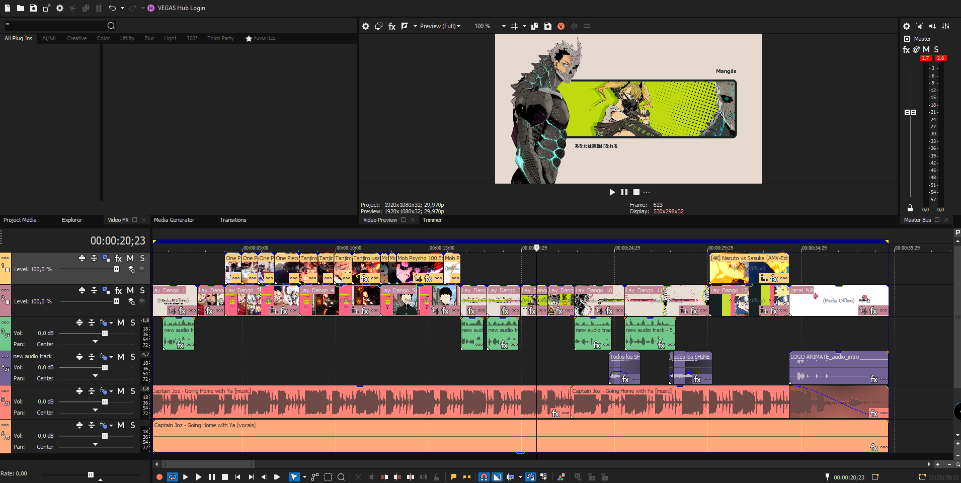Open the Third Party plug-in category

click(220, 38)
